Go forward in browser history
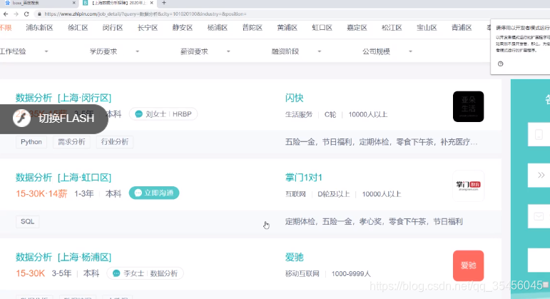The image size is (550, 299). pyautogui.click(x=16, y=14)
